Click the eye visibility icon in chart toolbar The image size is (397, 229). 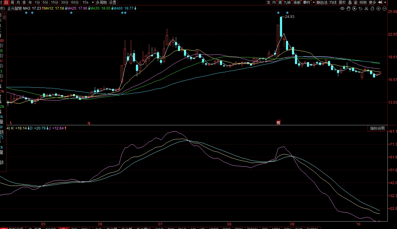click(x=342, y=8)
